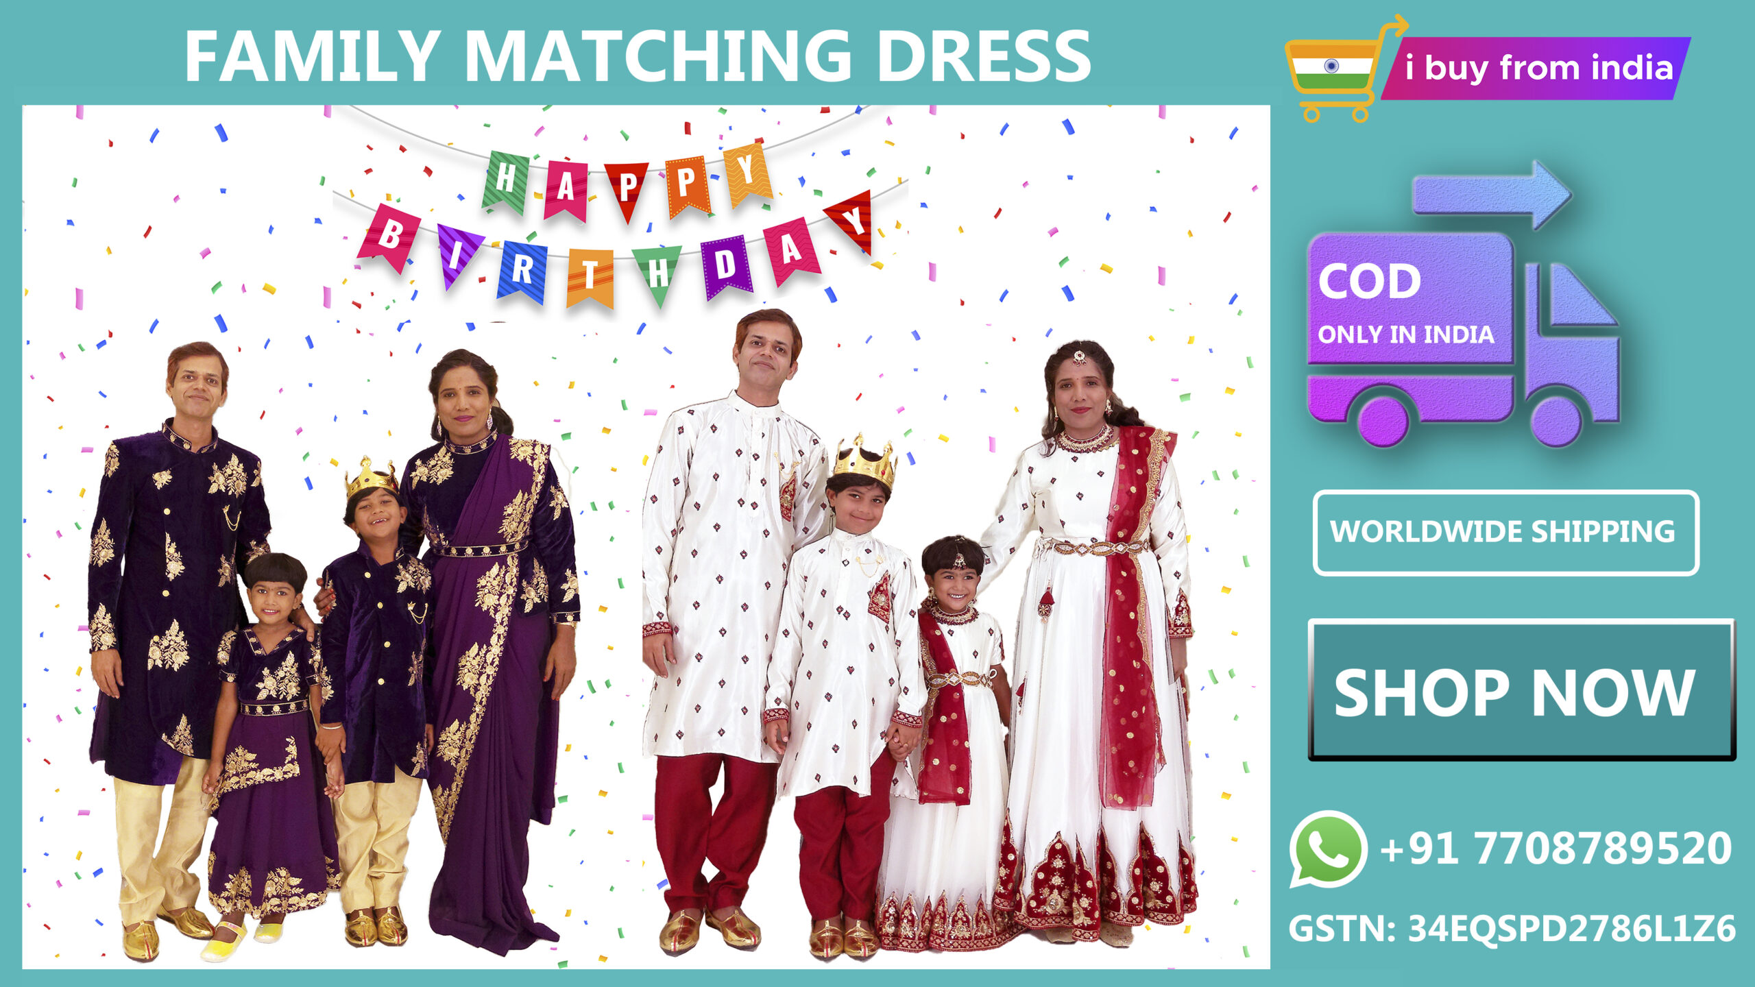Click the gold crown on purple-dressed boy

371,476
